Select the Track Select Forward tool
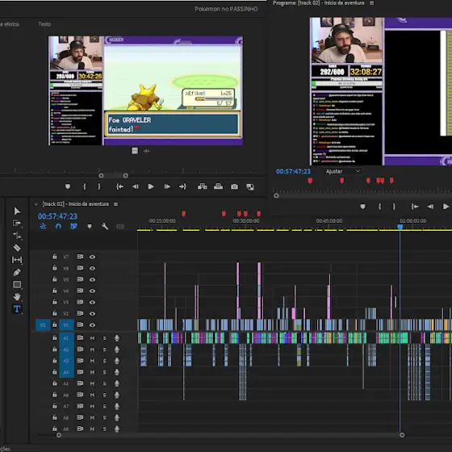Image resolution: width=452 pixels, height=452 pixels. coord(17,223)
